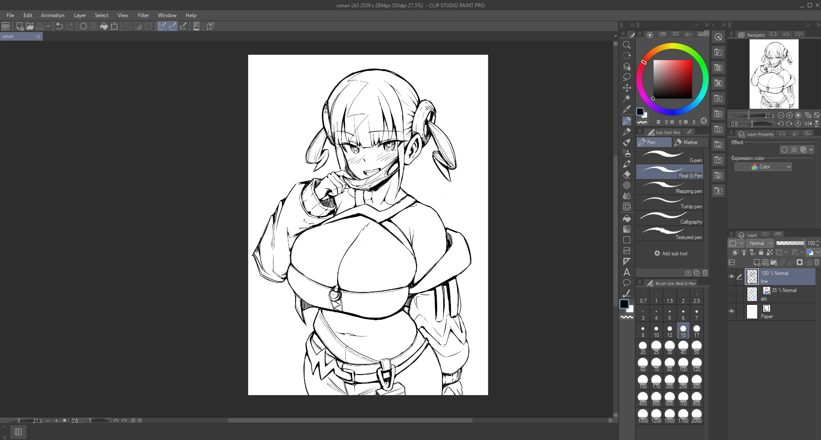Create a new layer folder
This screenshot has height=440, width=821.
pyautogui.click(x=774, y=262)
